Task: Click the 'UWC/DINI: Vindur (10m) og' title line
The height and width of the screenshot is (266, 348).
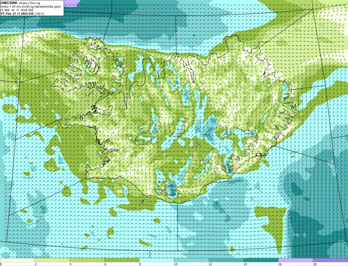Action: point(20,3)
